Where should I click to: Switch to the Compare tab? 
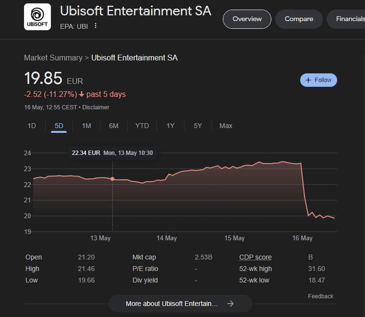[299, 19]
